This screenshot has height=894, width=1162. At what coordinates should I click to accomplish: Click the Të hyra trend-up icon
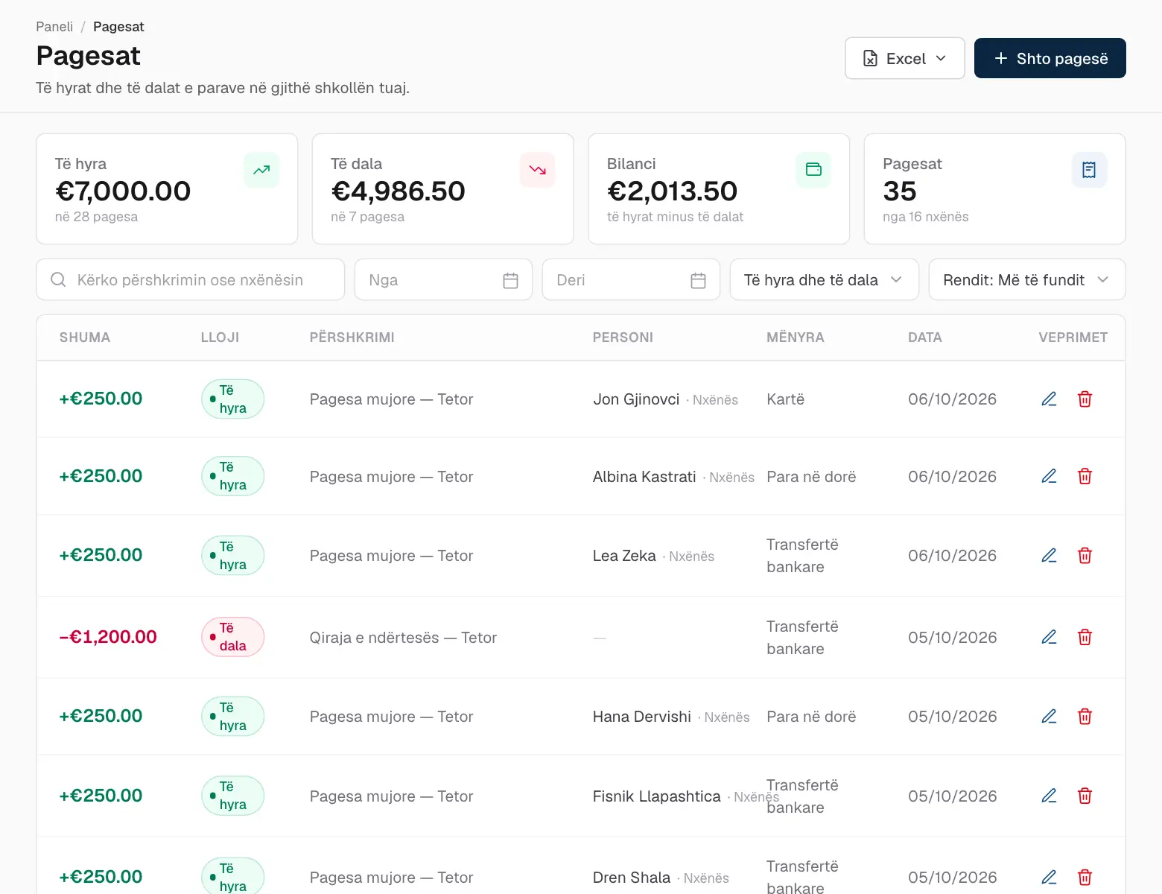click(x=261, y=170)
